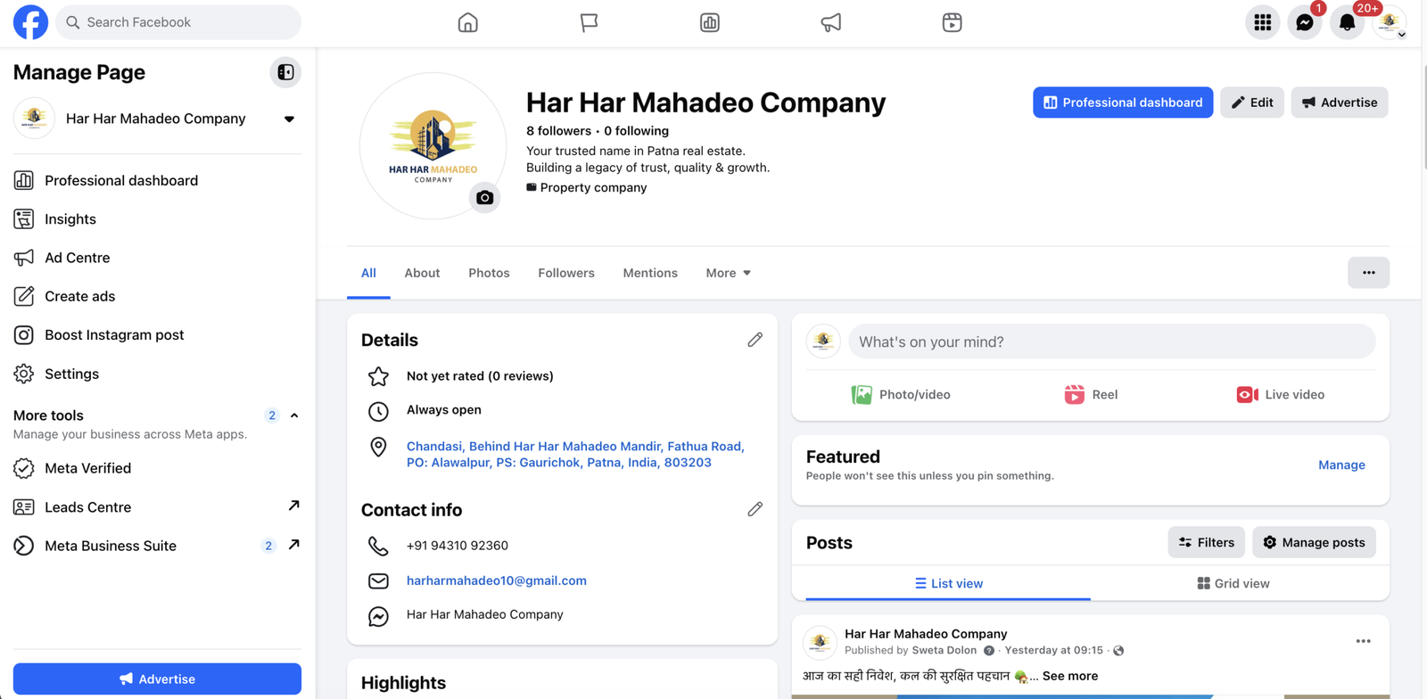Viewport: 1427px width, 699px height.
Task: Open the Messenger chat icon
Action: point(1304,23)
